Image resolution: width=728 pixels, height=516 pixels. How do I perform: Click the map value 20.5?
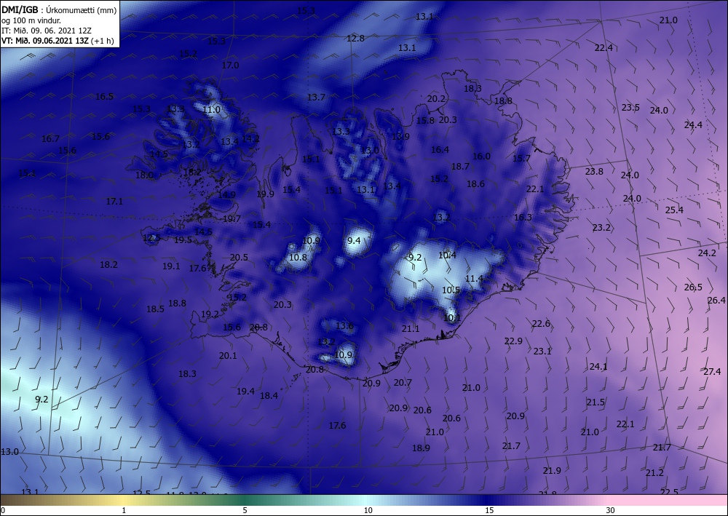pyautogui.click(x=239, y=257)
